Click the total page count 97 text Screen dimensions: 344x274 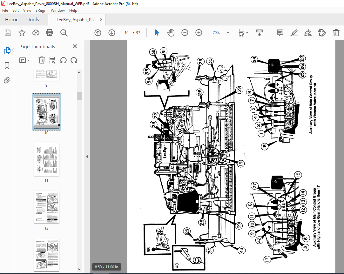point(138,33)
